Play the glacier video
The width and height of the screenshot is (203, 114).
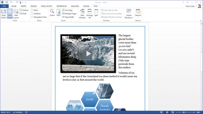click(x=88, y=54)
